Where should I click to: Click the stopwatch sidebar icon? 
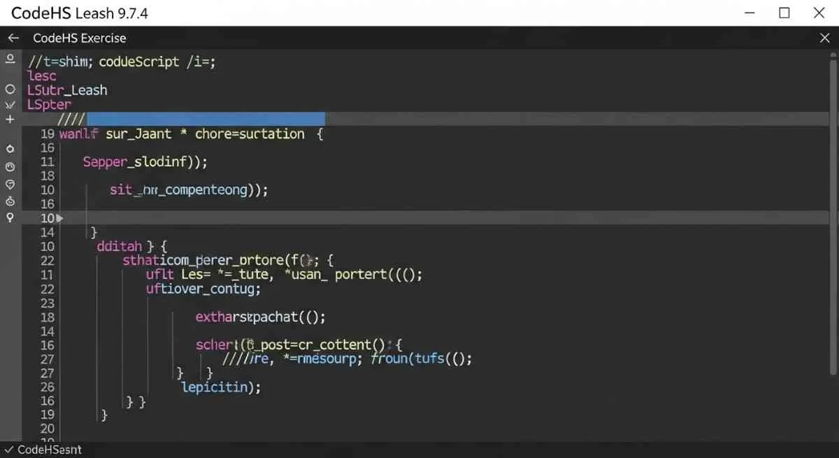pyautogui.click(x=10, y=201)
